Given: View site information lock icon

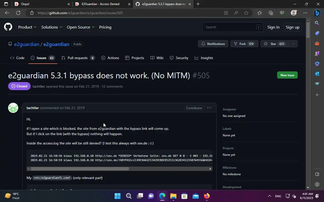Looking at the screenshot, I should (x=32, y=13).
